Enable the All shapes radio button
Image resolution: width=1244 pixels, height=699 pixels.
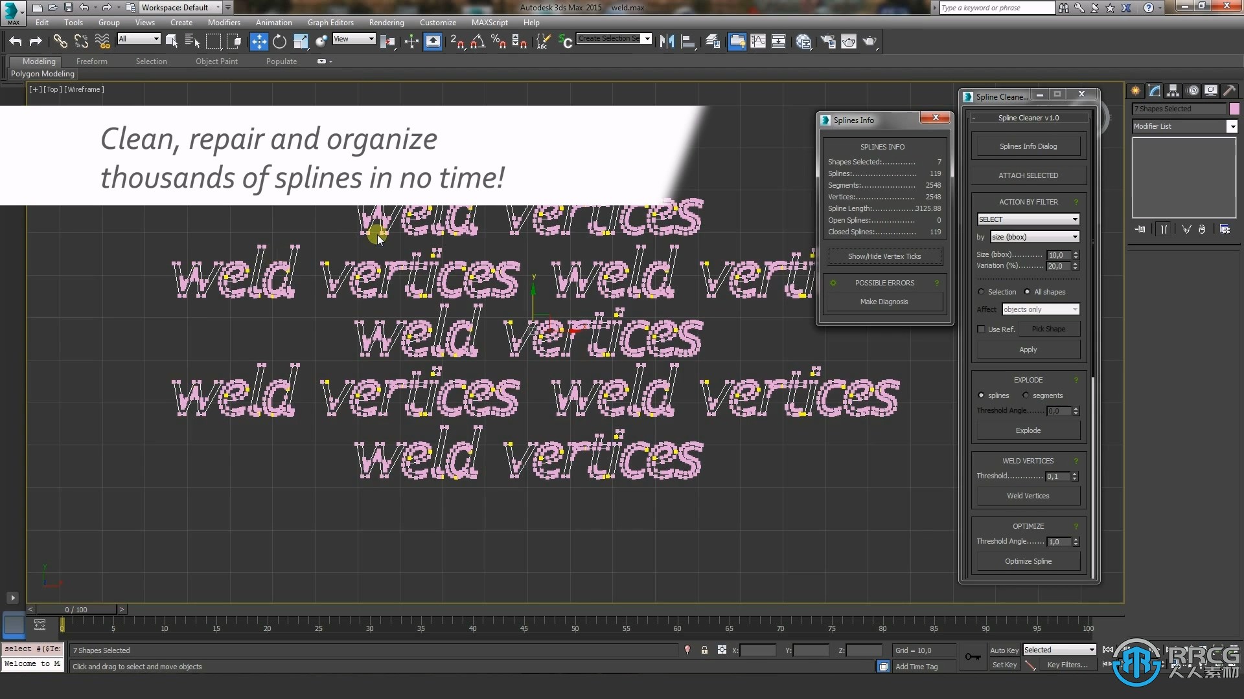1027,291
